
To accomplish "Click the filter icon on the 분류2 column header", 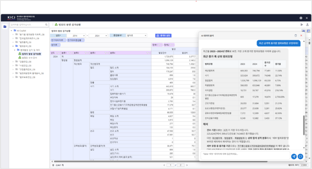I will 86,53.
